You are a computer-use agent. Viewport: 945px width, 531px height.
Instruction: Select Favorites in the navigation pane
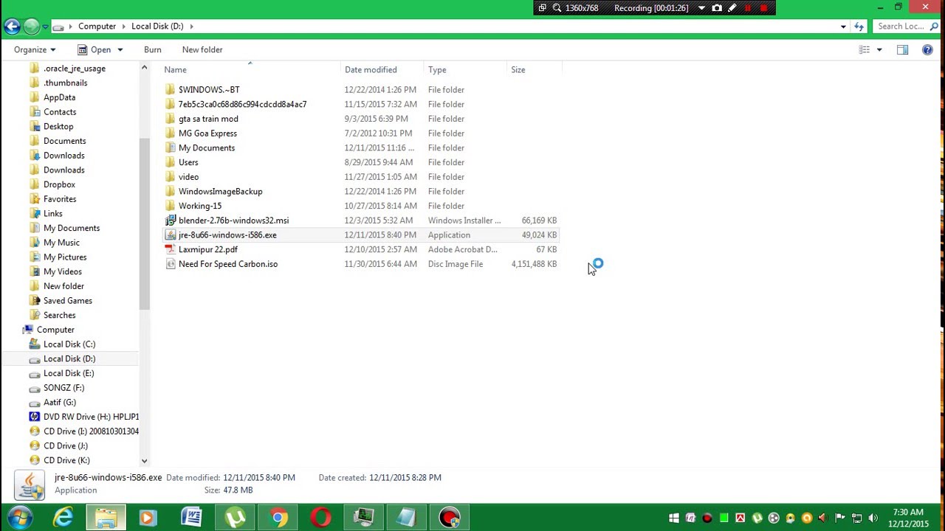[60, 199]
